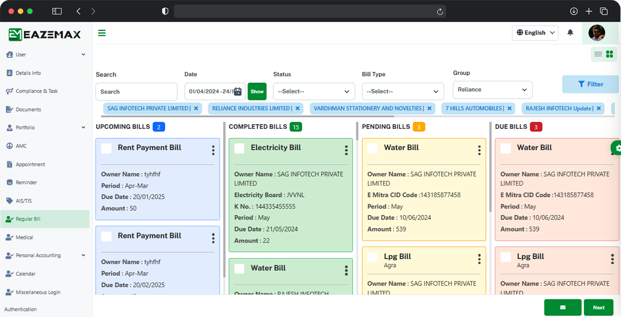Remove VARDHMAN STTATIONERY AND NOVELTIES tag
621x317 pixels.
(x=429, y=108)
